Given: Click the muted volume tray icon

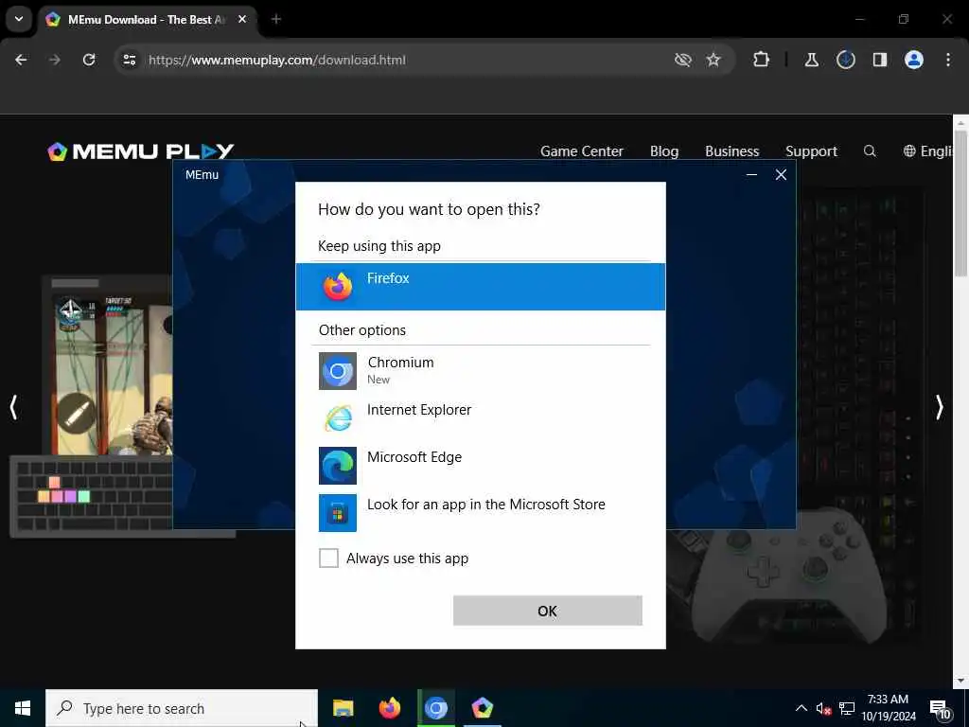Looking at the screenshot, I should pos(823,709).
